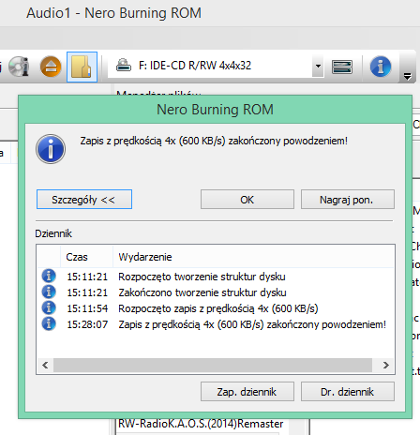The width and height of the screenshot is (420, 435).
Task: Click the 15:11:54 time cell
Action: click(87, 308)
